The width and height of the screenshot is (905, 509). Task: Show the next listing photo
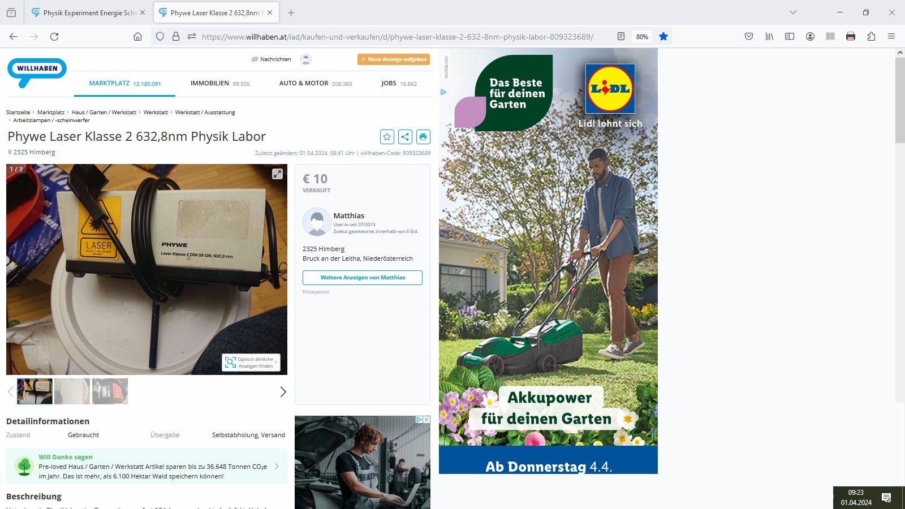[283, 391]
